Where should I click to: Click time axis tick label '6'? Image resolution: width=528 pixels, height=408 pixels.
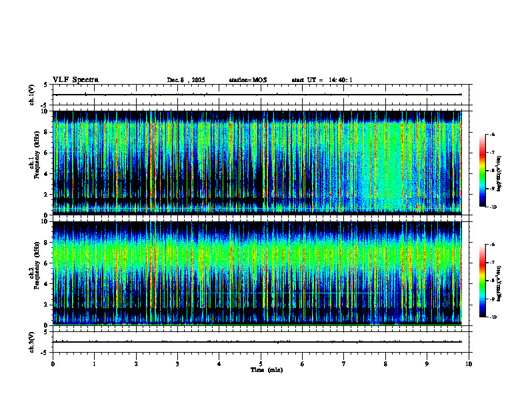303,364
